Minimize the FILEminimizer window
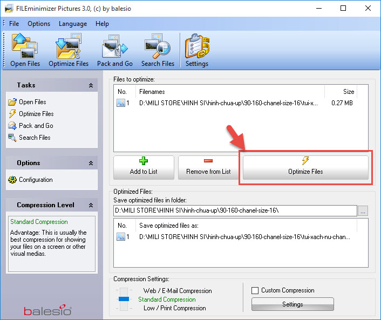The width and height of the screenshot is (381, 320). coord(319,8)
